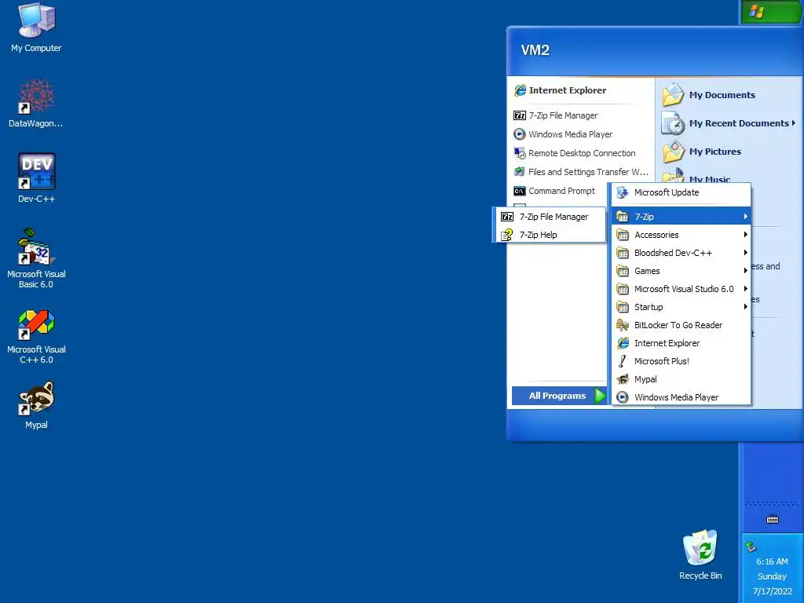
Task: Open the Recycle Bin icon
Action: pos(700,555)
